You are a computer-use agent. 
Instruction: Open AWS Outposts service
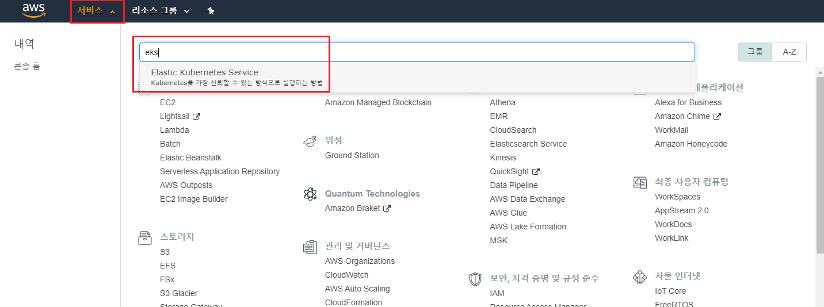(x=186, y=185)
